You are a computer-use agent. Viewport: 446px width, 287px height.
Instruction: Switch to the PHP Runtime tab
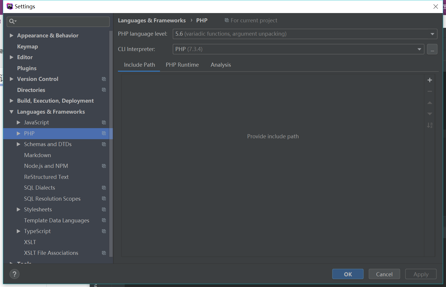point(182,65)
